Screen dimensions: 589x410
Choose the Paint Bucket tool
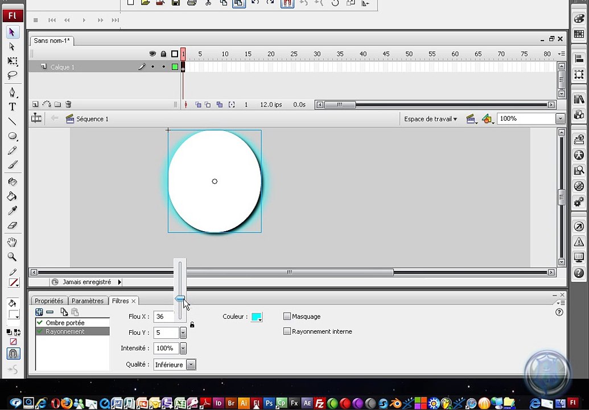coord(12,196)
